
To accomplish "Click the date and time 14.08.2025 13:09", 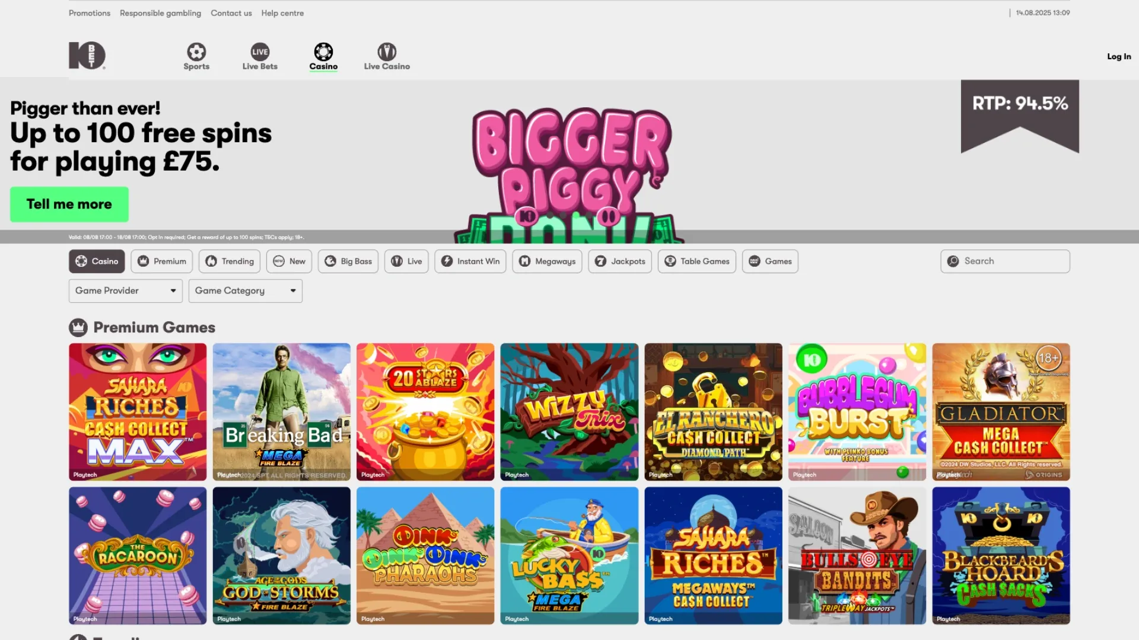I will click(x=1043, y=13).
